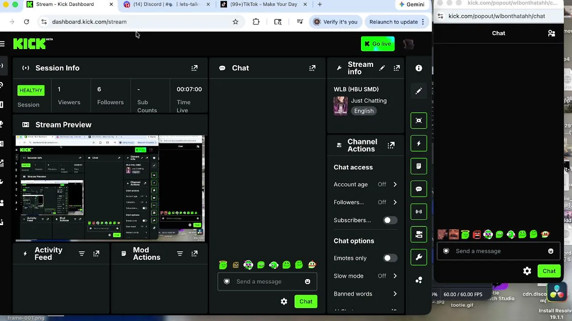The width and height of the screenshot is (572, 321).
Task: Open the user avatar menu beside Go live
Action: click(408, 44)
